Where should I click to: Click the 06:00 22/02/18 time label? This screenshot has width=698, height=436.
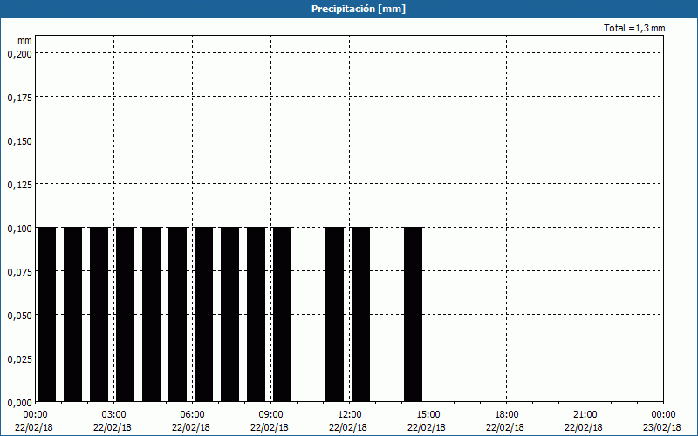tap(191, 421)
